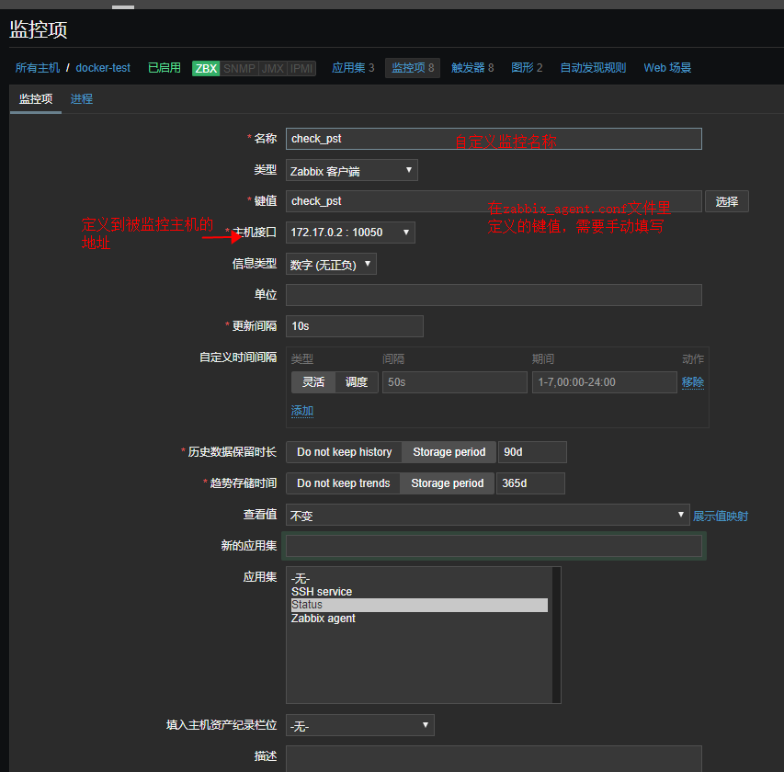Image resolution: width=784 pixels, height=772 pixels.
Task: Choose Storage period for trends storage
Action: [447, 483]
